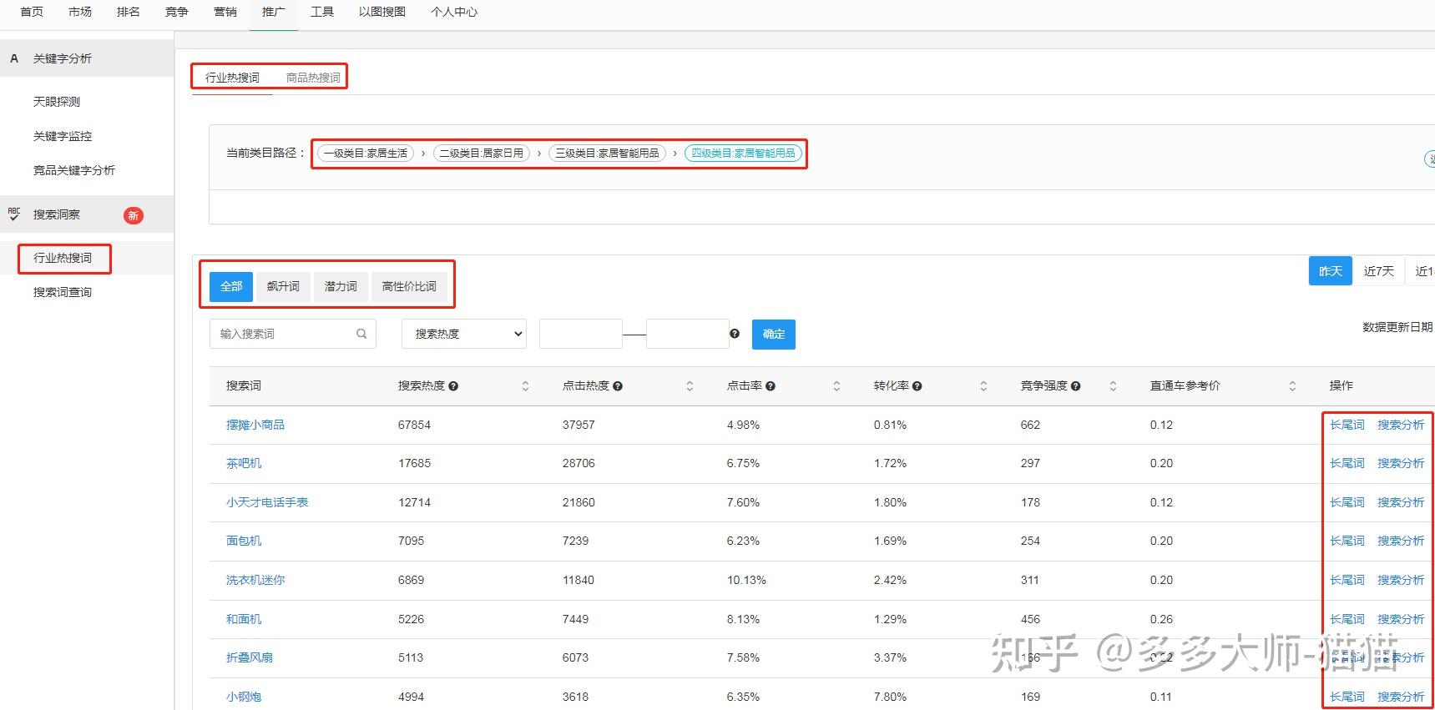This screenshot has width=1435, height=710.
Task: Click the blue 确定 button
Action: 773,334
